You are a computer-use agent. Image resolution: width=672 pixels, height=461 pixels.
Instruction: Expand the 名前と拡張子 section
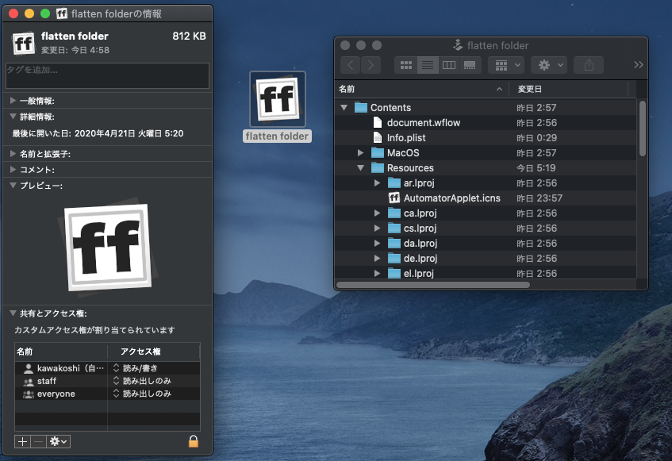[x=13, y=153]
